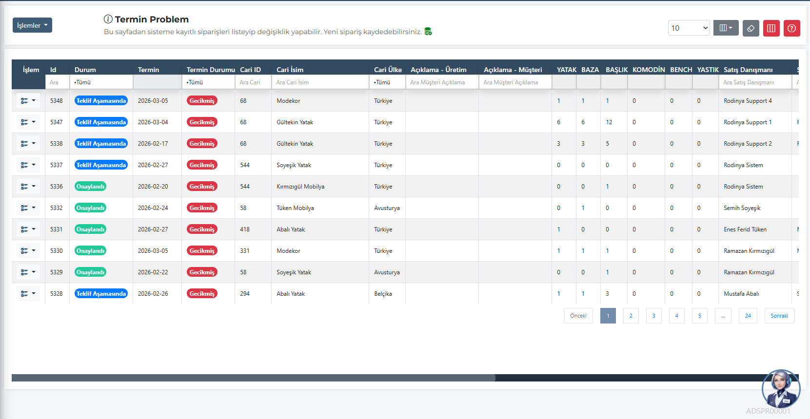This screenshot has height=419, width=810.
Task: Sort by the Termin column header
Action: 148,70
